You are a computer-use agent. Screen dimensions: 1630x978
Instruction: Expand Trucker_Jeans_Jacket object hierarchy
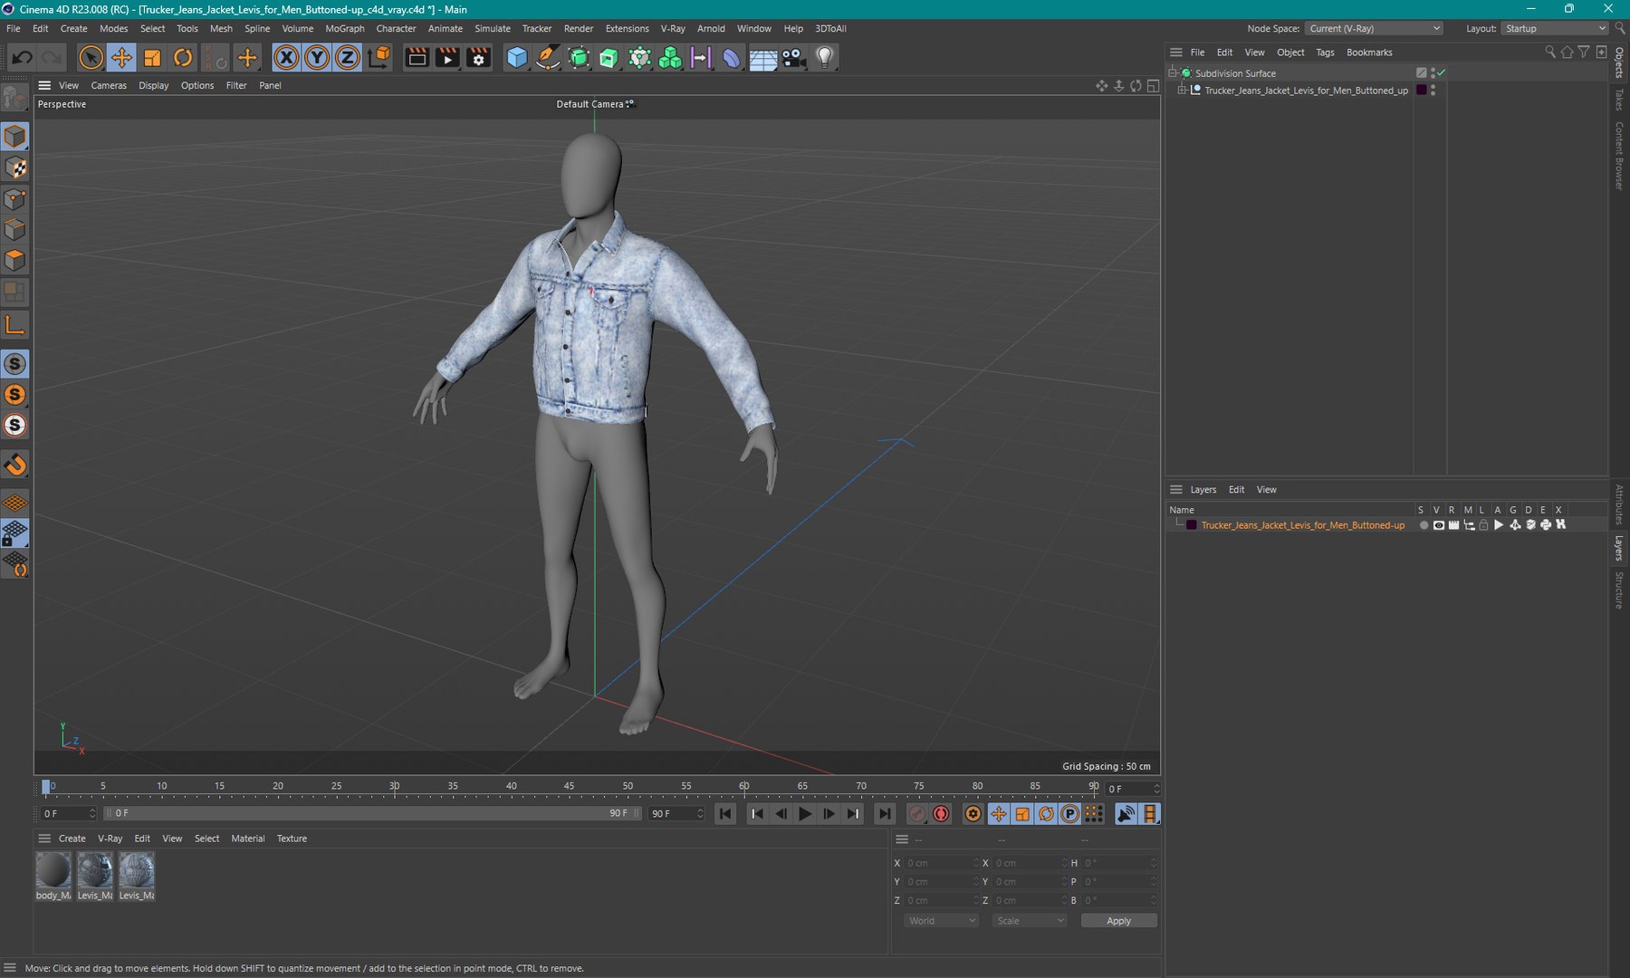(x=1182, y=90)
